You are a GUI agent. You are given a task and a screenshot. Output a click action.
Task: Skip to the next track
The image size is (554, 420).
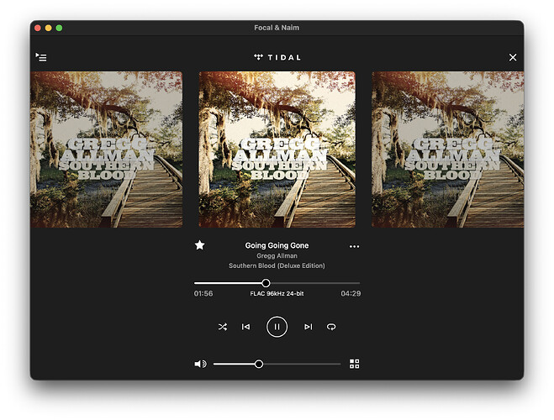point(308,327)
